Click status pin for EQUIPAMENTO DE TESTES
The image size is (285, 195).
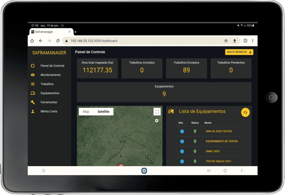(x=195, y=141)
